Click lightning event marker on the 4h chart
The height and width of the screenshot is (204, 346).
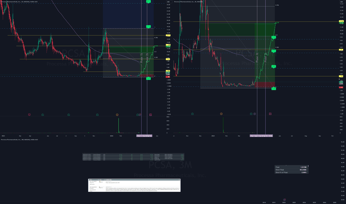[x=255, y=114]
